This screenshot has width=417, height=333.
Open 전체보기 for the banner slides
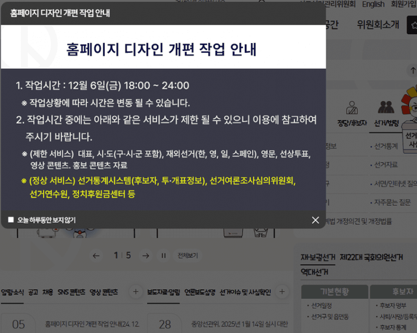[188, 255]
